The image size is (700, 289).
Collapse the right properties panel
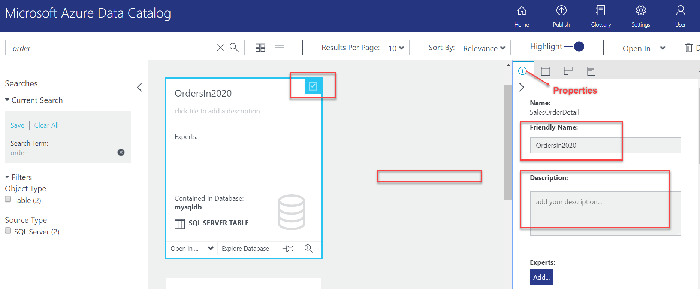click(x=521, y=87)
